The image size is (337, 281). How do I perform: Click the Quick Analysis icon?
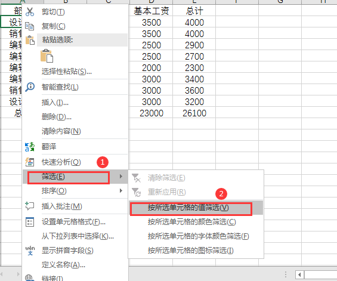point(30,162)
